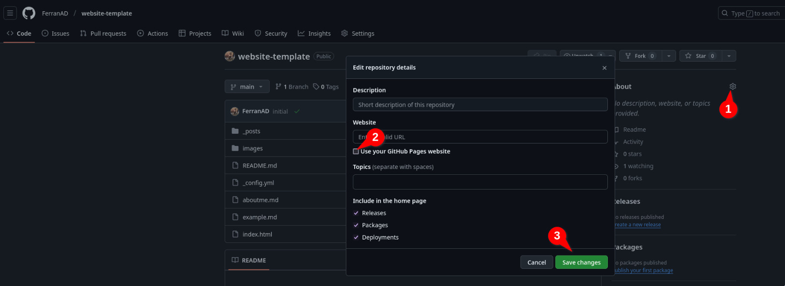Open the hamburger navigation menu
785x286 pixels.
point(10,13)
